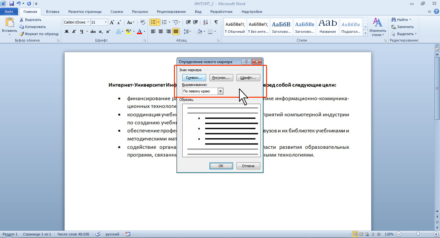
Task: Click the Undo arrow in the quick access toolbar
Action: click(x=19, y=4)
